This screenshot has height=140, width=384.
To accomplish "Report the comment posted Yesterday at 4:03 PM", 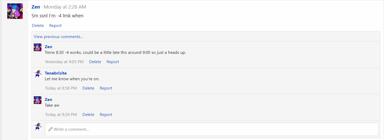I will 113,62.
